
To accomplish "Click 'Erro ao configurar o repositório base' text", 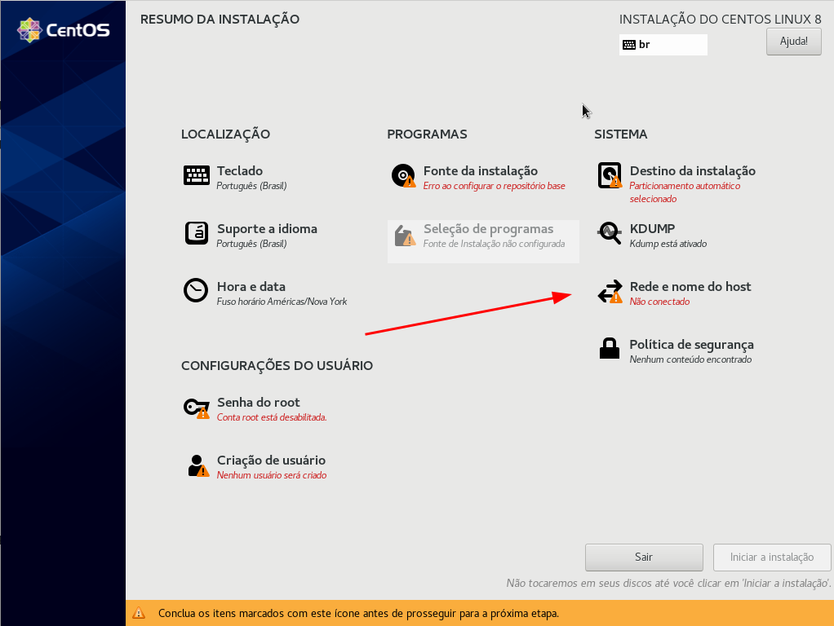I will click(495, 186).
